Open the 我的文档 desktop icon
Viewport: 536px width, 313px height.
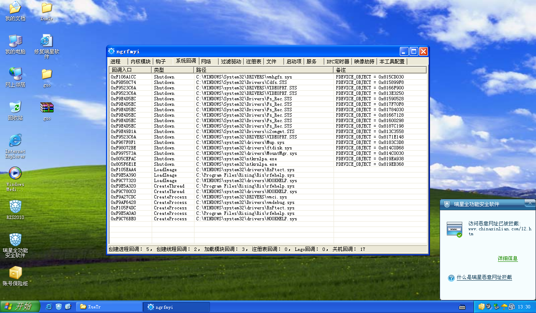tap(15, 11)
